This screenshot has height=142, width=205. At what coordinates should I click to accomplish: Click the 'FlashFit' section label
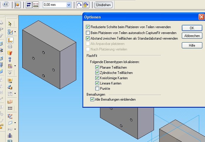tap(92, 56)
